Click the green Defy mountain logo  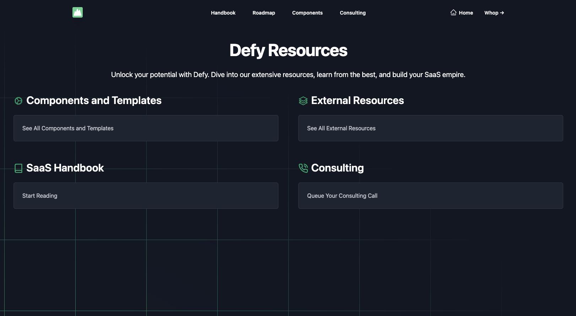77,12
